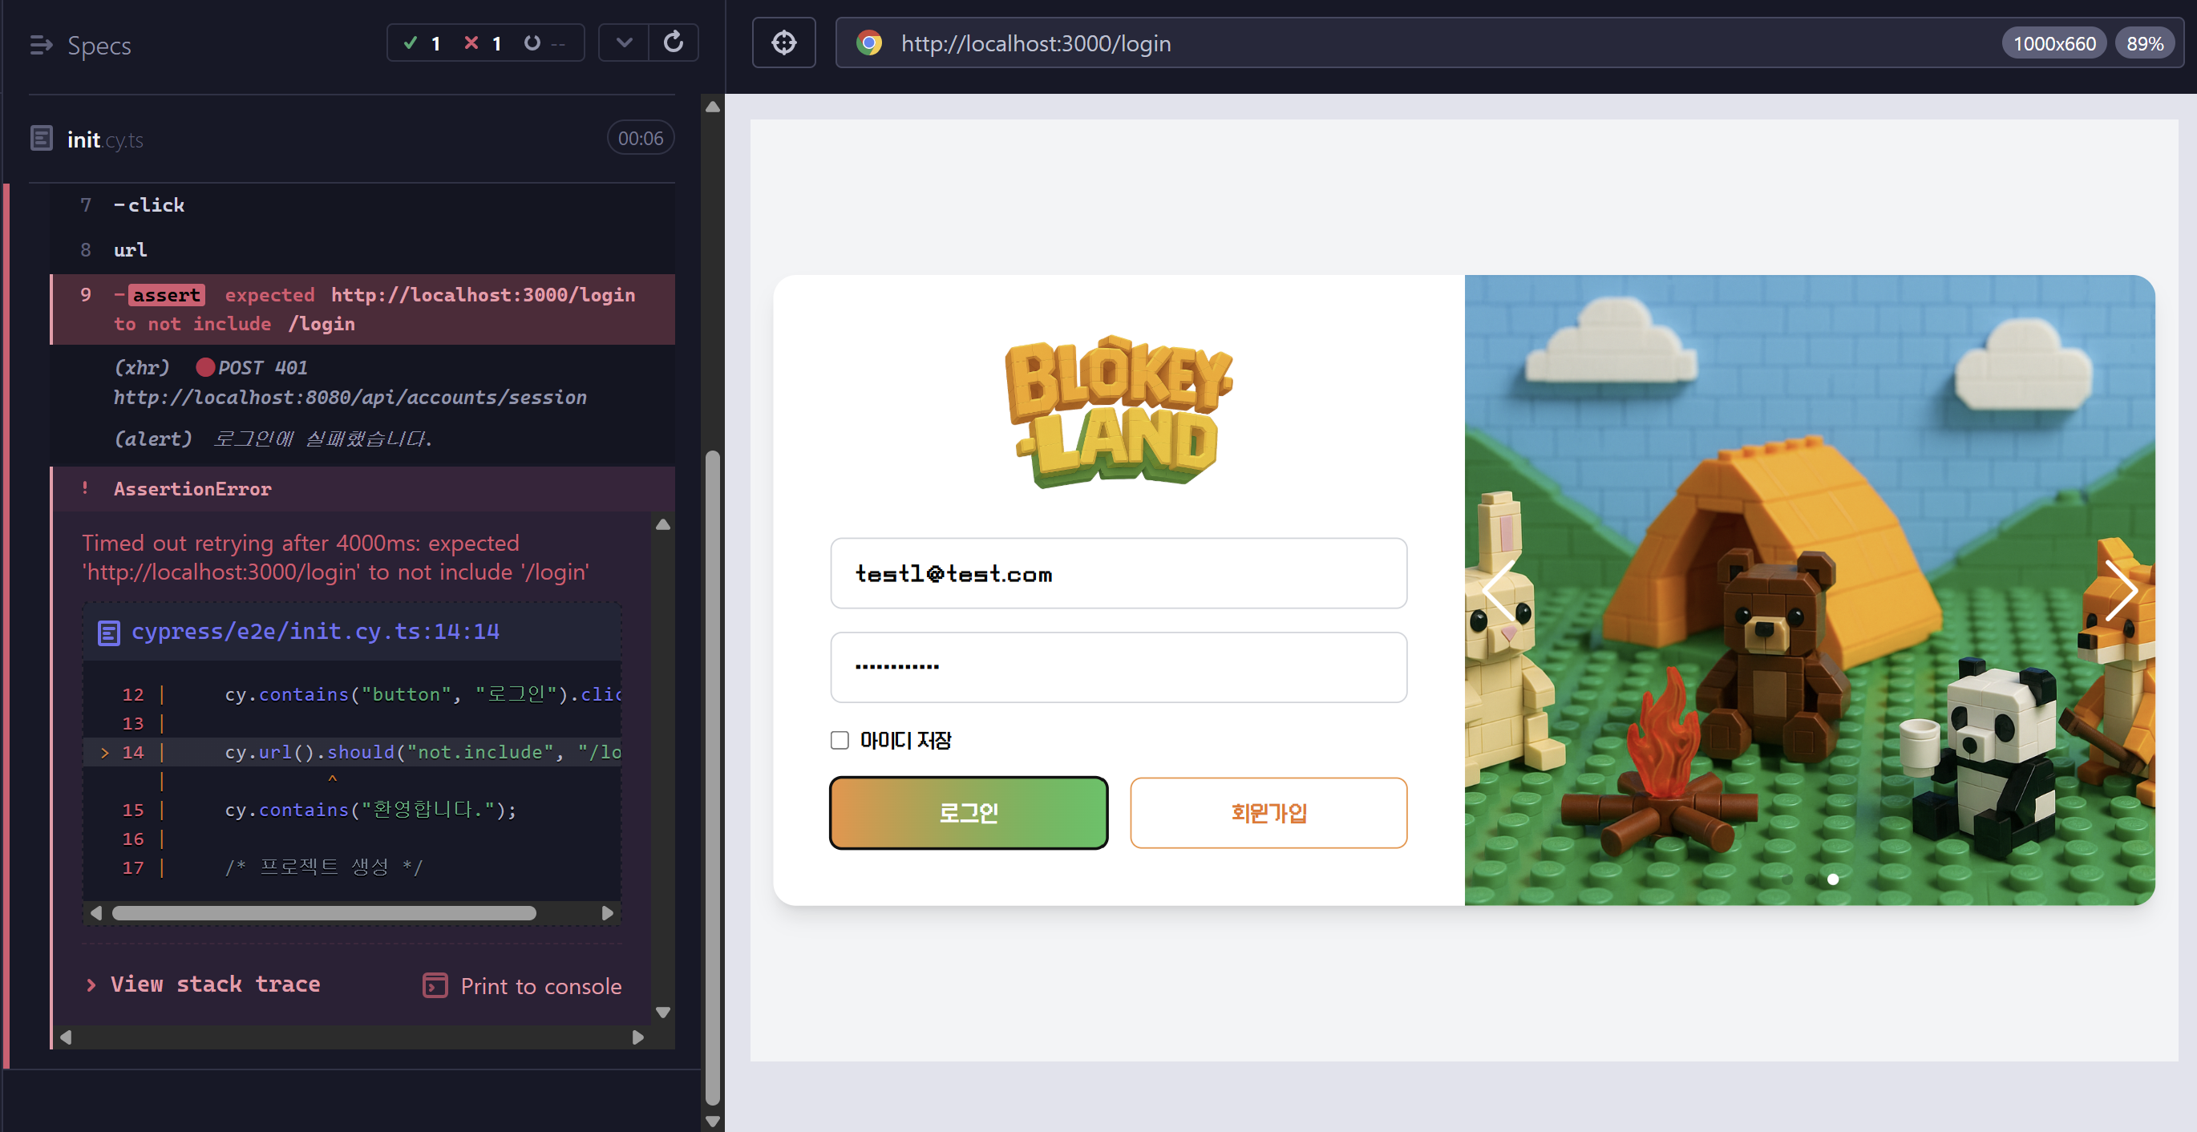This screenshot has width=2197, height=1132.
Task: Click code frame scroll left arrow
Action: coord(96,913)
